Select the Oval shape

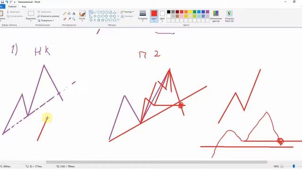tap(99, 12)
